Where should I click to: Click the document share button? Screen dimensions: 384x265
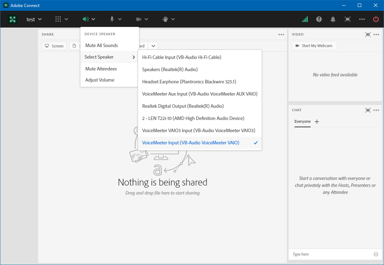75,46
